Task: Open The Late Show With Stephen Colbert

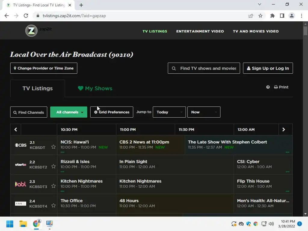Action: 239,145
